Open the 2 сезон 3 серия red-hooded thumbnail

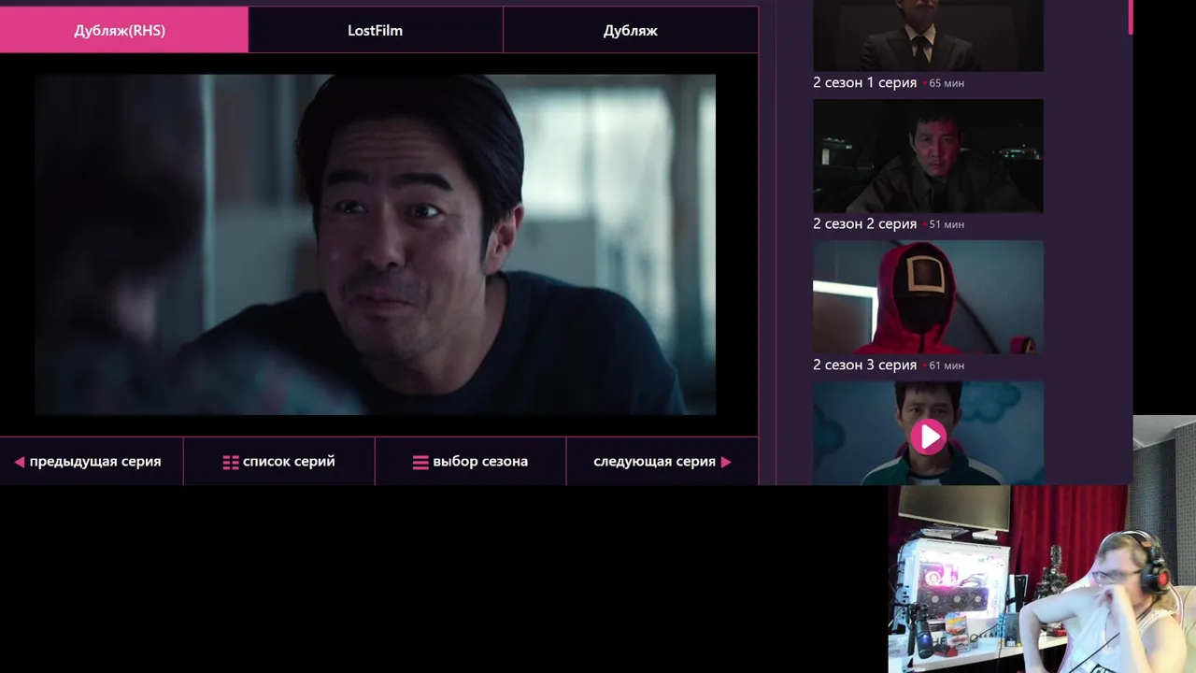(928, 297)
